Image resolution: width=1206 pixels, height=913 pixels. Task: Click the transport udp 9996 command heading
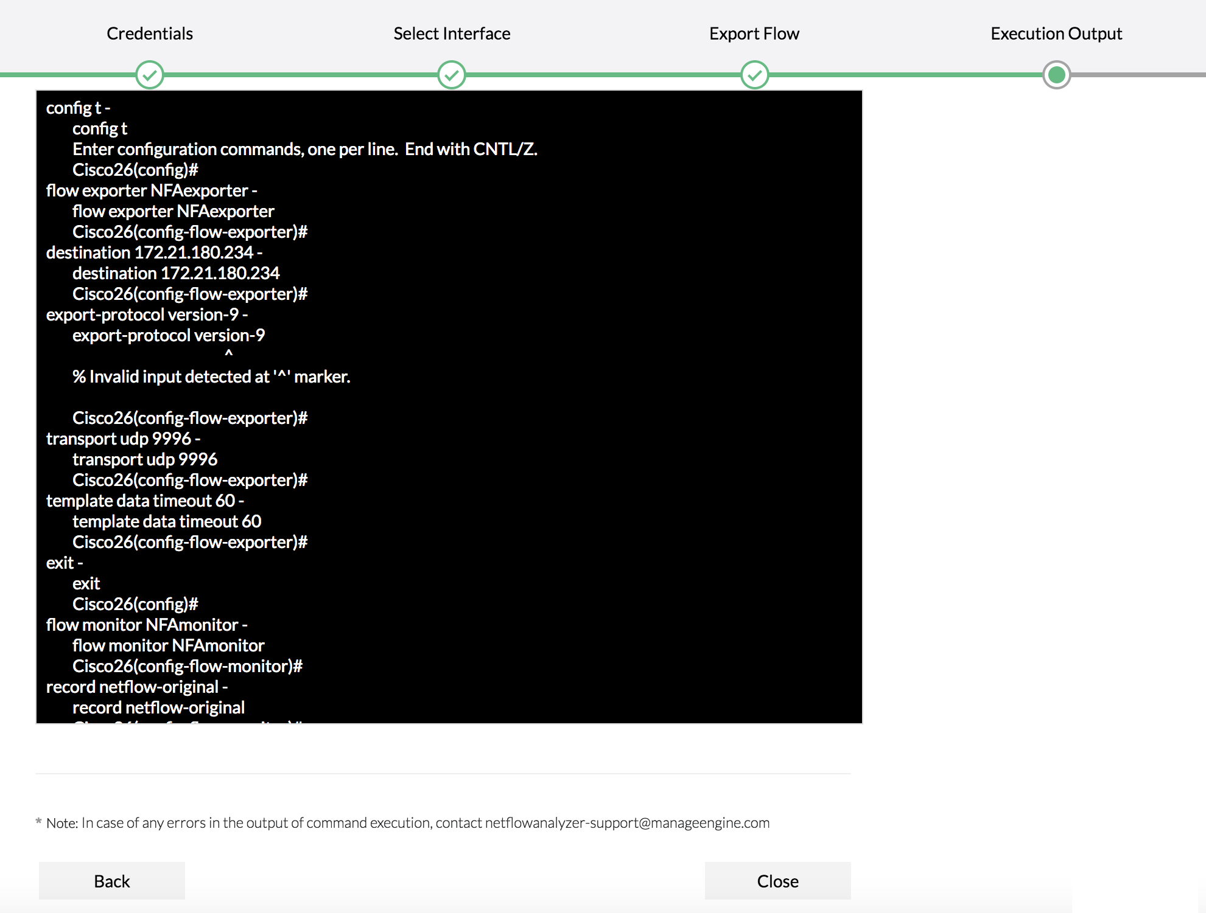coord(122,439)
